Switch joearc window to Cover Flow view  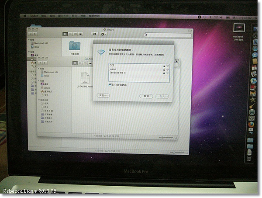[x=80, y=34]
